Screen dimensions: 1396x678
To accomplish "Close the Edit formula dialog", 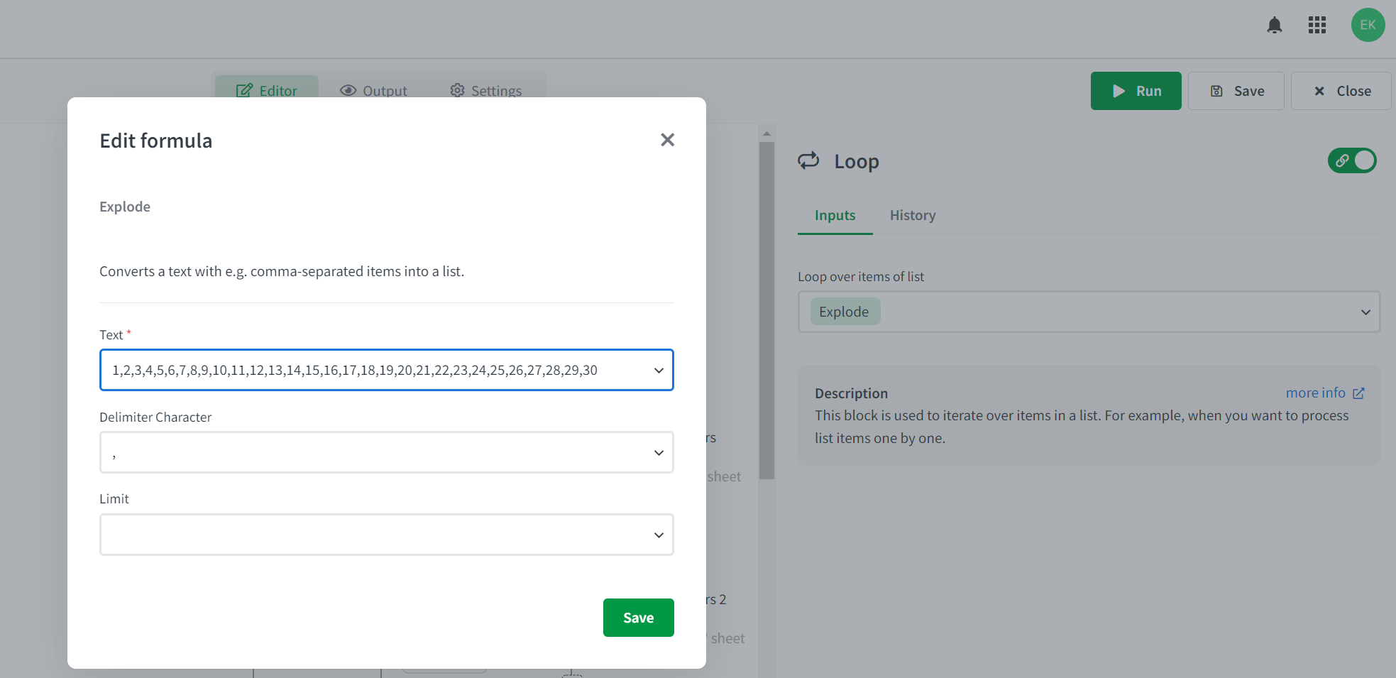I will tap(667, 140).
